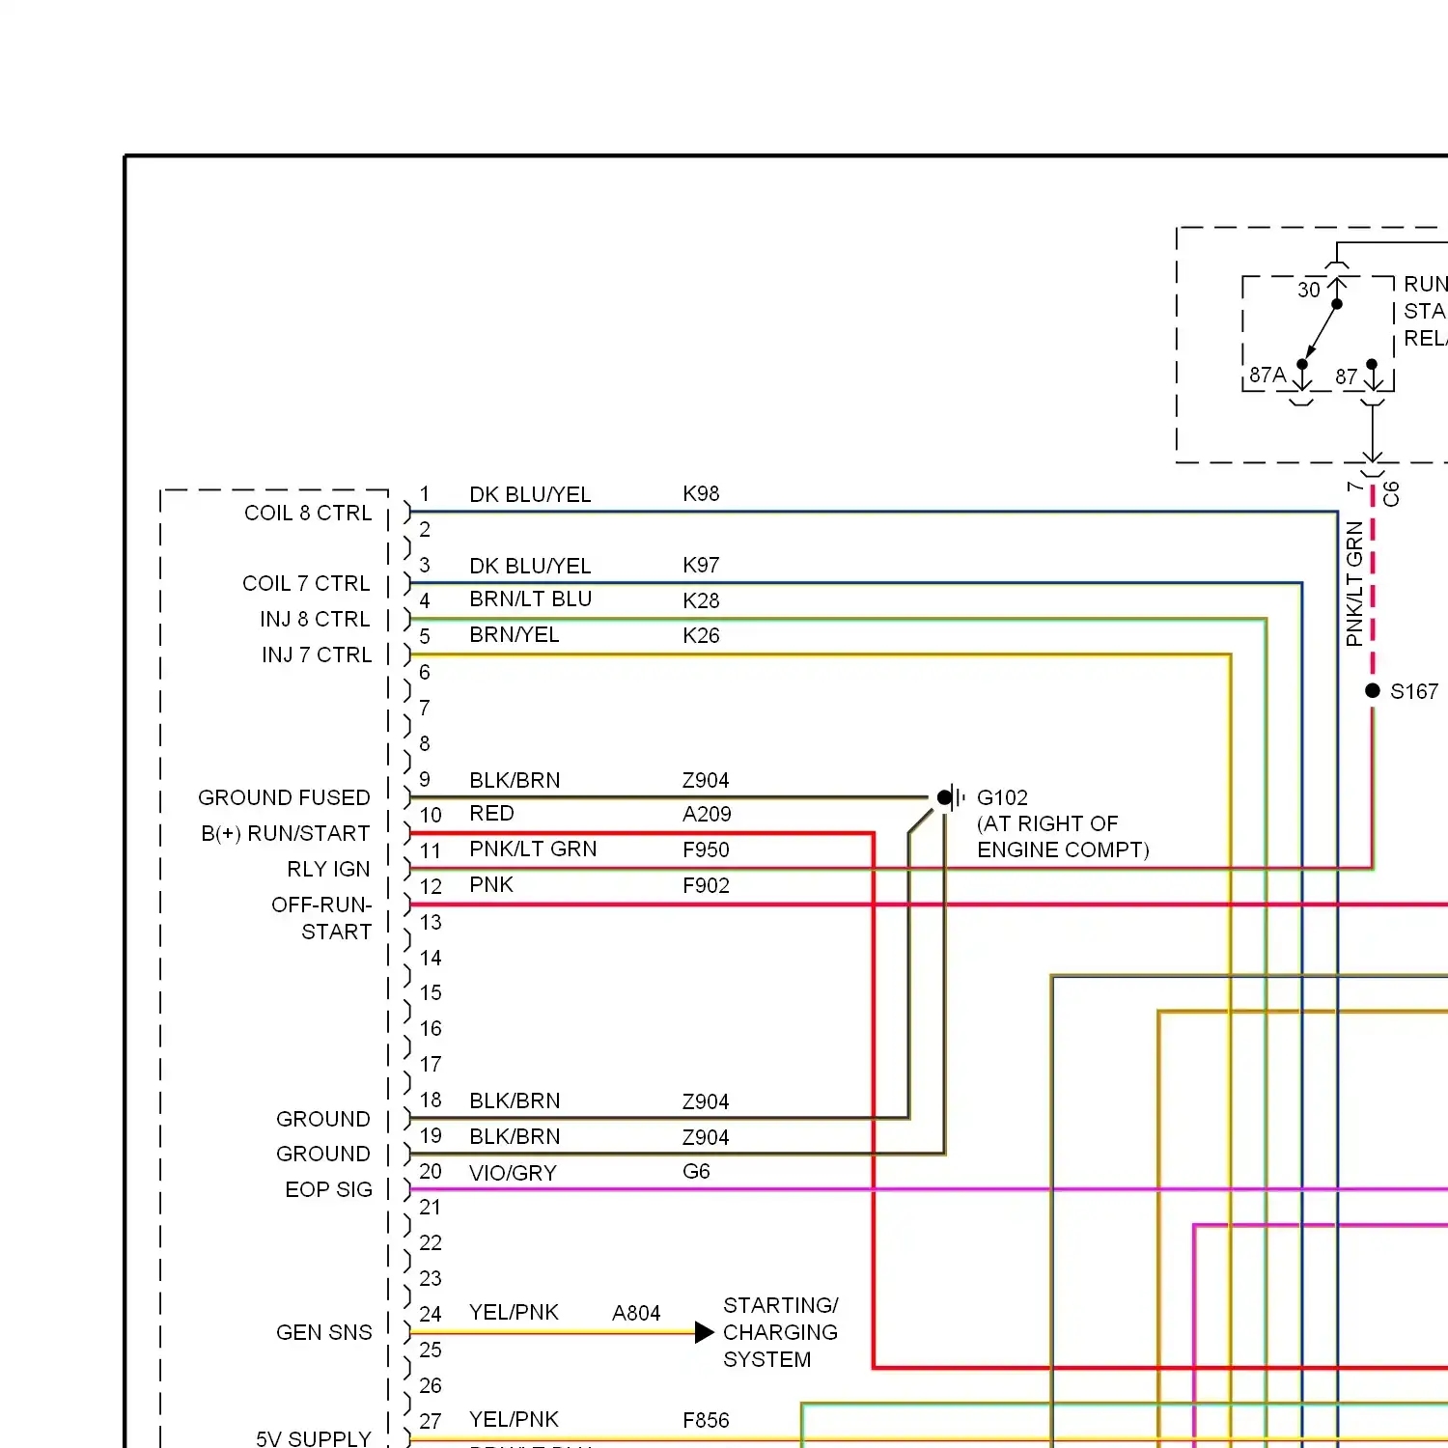Viewport: 1448px width, 1448px height.
Task: Click the GROUND FUSED label
Action: 284,797
